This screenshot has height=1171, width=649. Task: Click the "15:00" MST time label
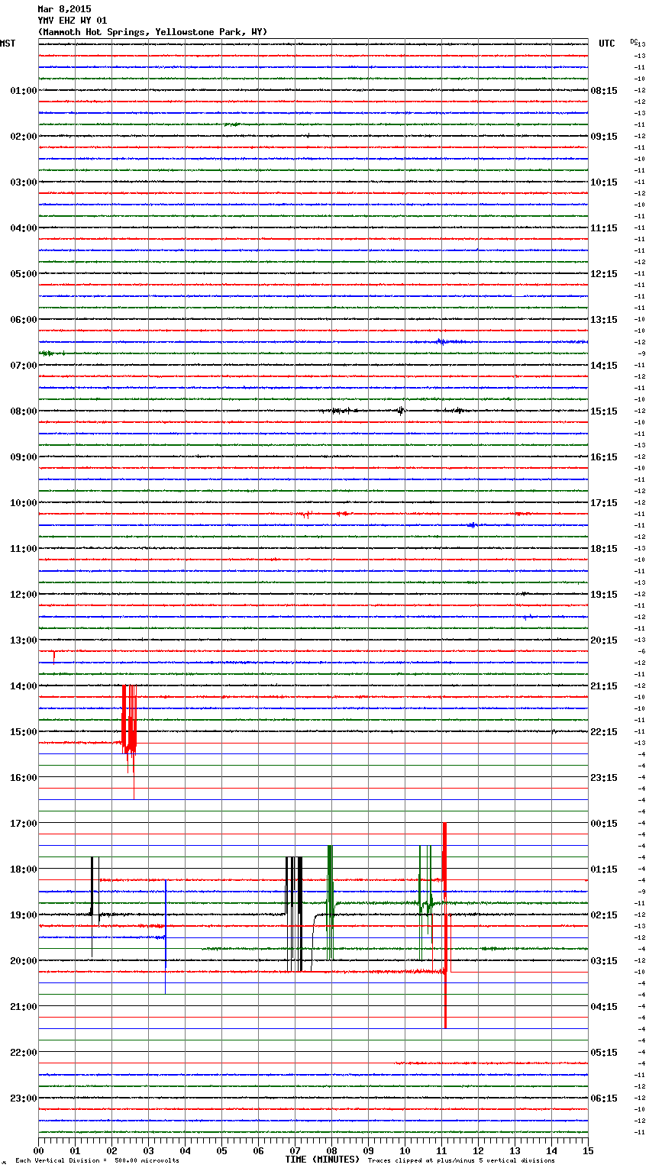click(24, 731)
